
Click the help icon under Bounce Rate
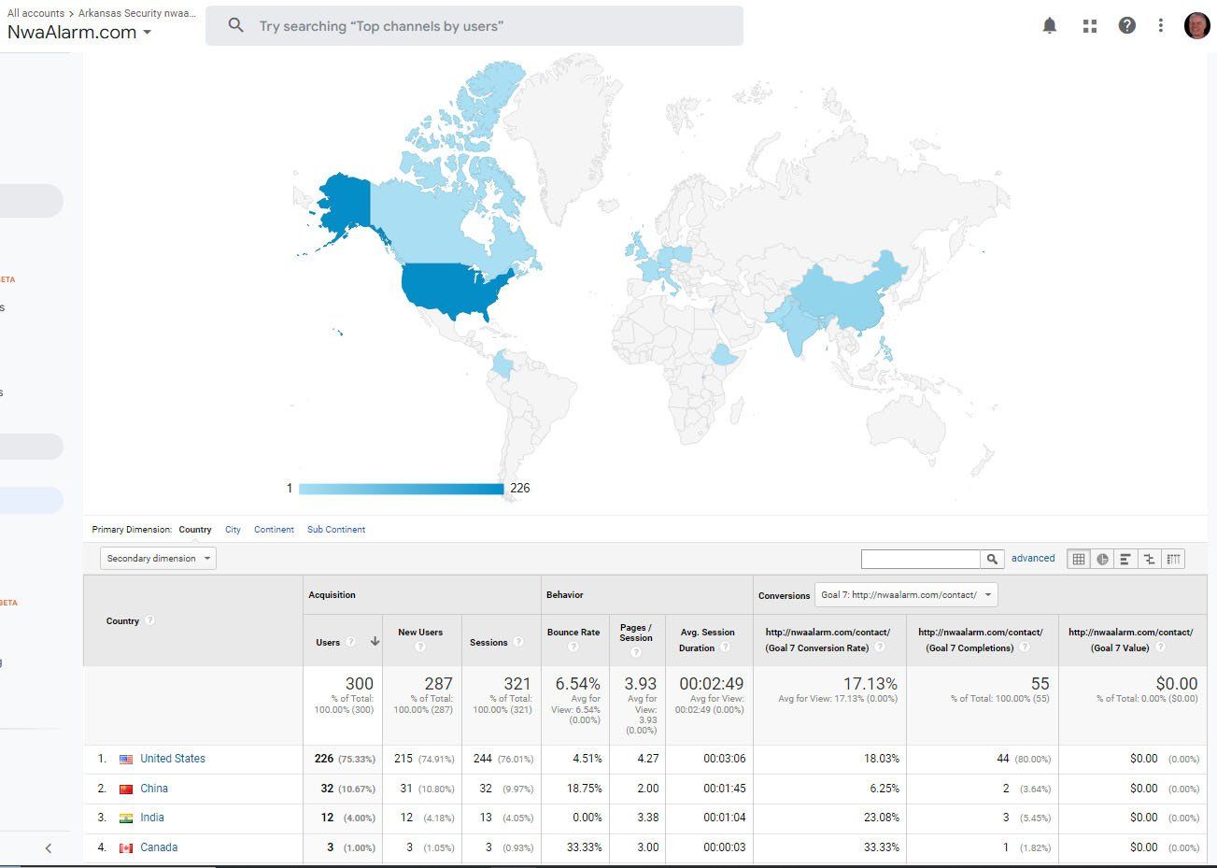573,647
